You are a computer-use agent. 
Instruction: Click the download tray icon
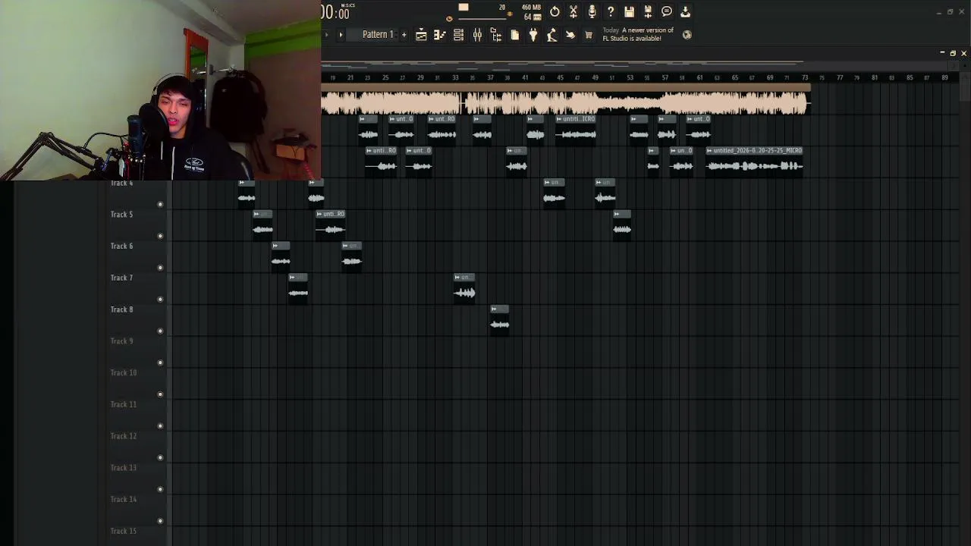click(685, 11)
